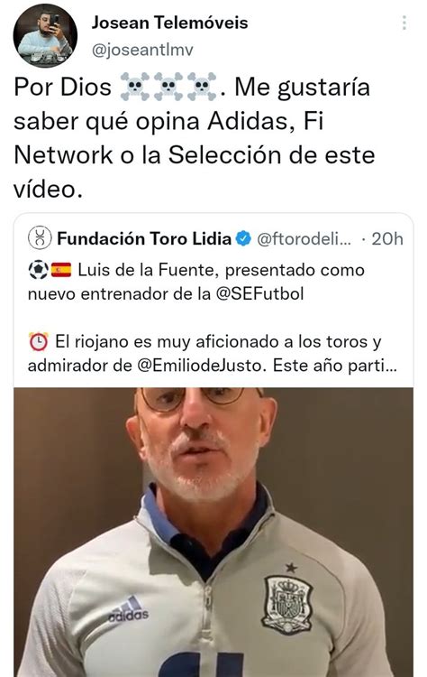The height and width of the screenshot is (677, 427).
Task: Open Josean Telemóveis profile picture
Action: 45,35
